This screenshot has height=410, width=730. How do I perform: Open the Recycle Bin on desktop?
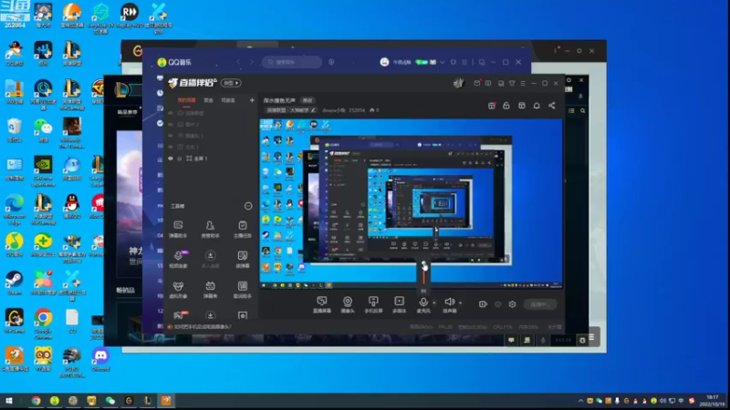click(x=14, y=130)
